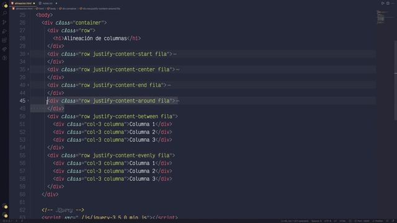
Task: Click the "row" class value on line 27
Action: click(86, 30)
